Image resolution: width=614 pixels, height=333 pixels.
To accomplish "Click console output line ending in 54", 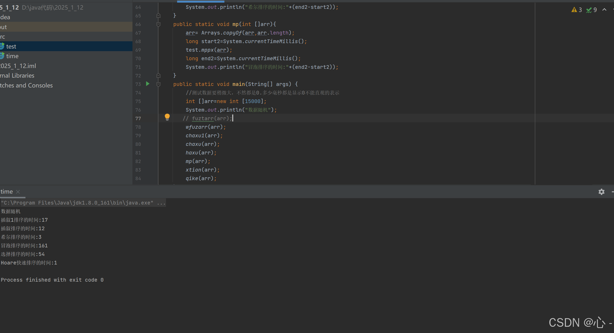I will (23, 254).
